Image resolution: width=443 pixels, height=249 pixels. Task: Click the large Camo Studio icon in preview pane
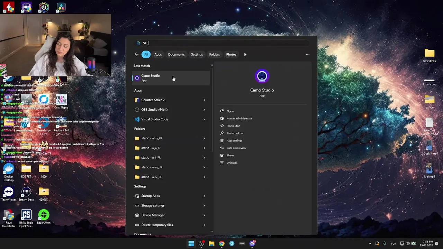[262, 76]
